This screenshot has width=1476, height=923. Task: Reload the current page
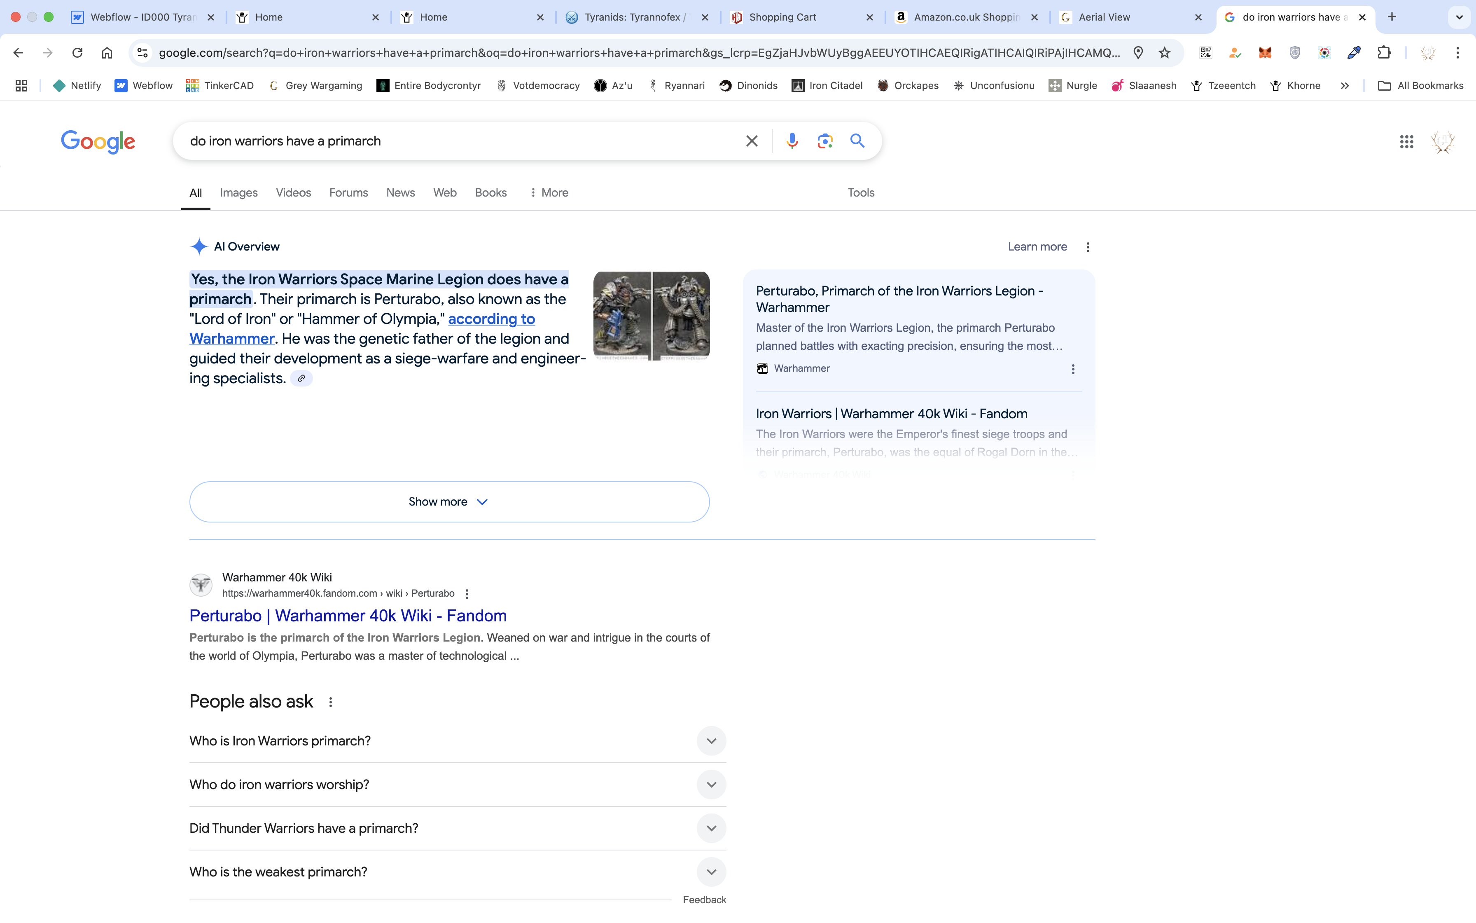pos(77,52)
